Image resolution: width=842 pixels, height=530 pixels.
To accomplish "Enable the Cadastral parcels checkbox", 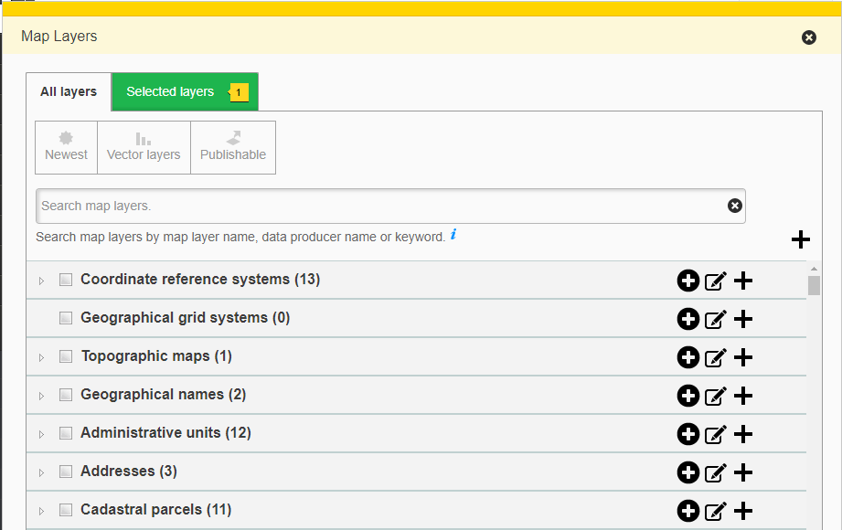I will pyautogui.click(x=65, y=509).
